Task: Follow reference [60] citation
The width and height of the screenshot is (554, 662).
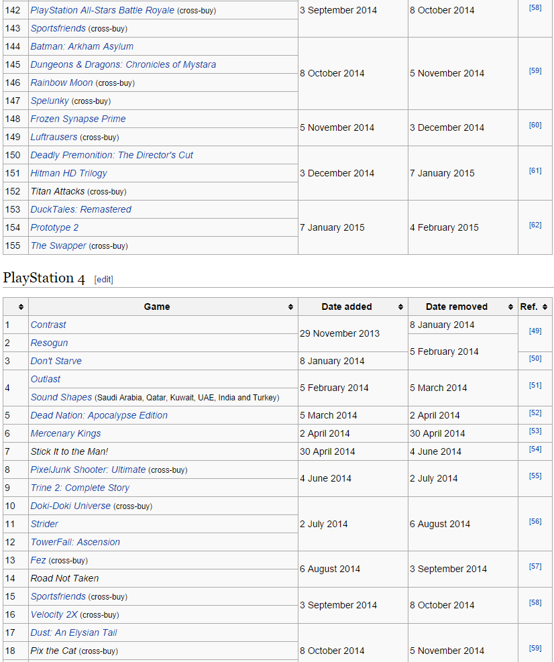Action: coord(535,125)
